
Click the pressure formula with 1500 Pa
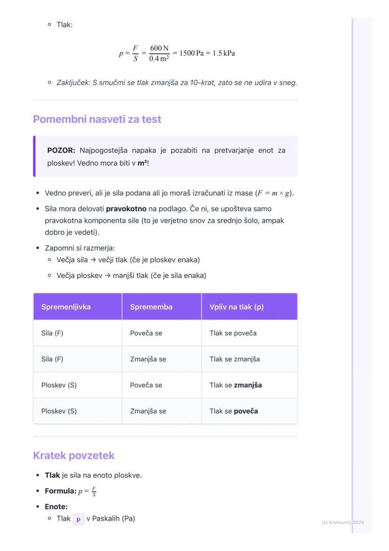pos(177,54)
